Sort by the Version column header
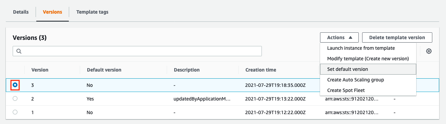The width and height of the screenshot is (446, 124). pyautogui.click(x=40, y=70)
